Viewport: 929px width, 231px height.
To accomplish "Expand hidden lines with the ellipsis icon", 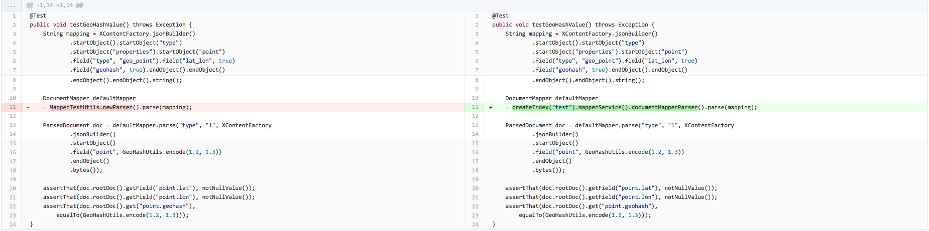I will (x=11, y=6).
